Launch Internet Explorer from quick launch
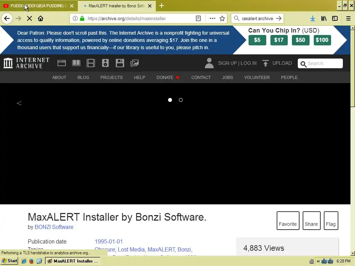 pos(24,261)
